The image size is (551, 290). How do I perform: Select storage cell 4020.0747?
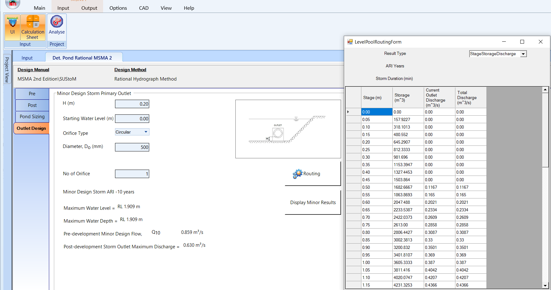408,277
